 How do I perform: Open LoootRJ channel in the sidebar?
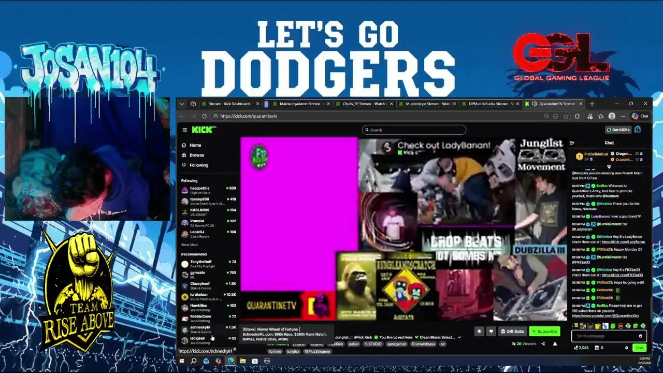209,234
